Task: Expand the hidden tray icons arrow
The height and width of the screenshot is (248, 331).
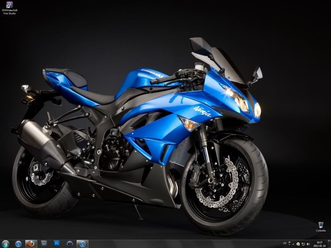Action: 293,244
